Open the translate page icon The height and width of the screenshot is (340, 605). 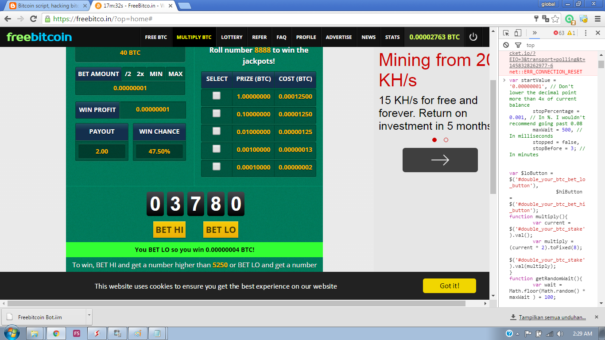pos(546,19)
